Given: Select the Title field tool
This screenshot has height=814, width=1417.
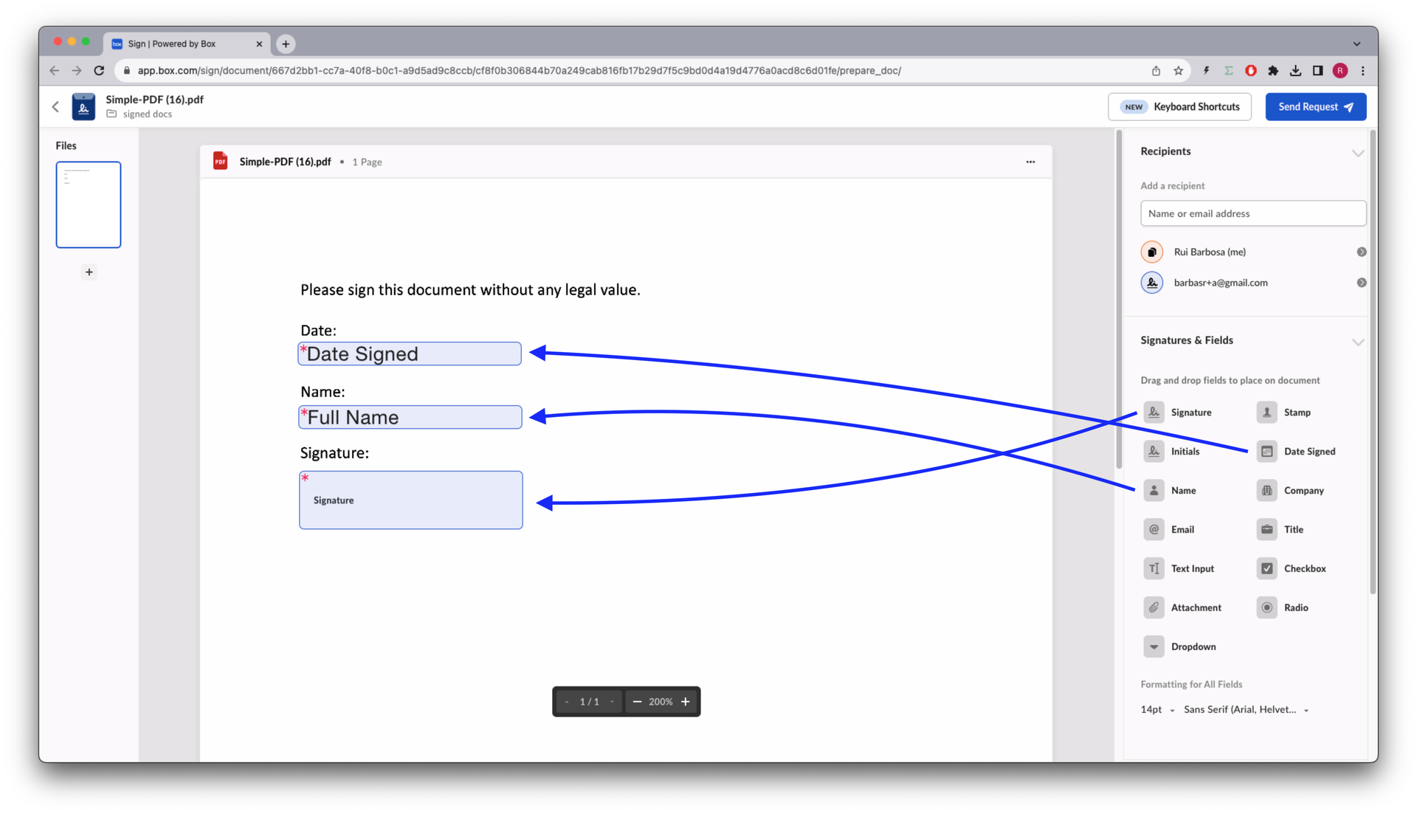Looking at the screenshot, I should point(1280,529).
